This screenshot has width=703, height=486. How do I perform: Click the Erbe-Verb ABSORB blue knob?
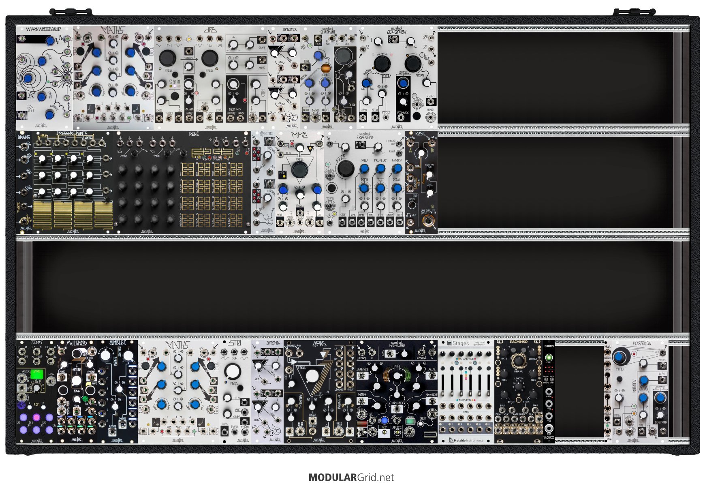pyautogui.click(x=397, y=169)
